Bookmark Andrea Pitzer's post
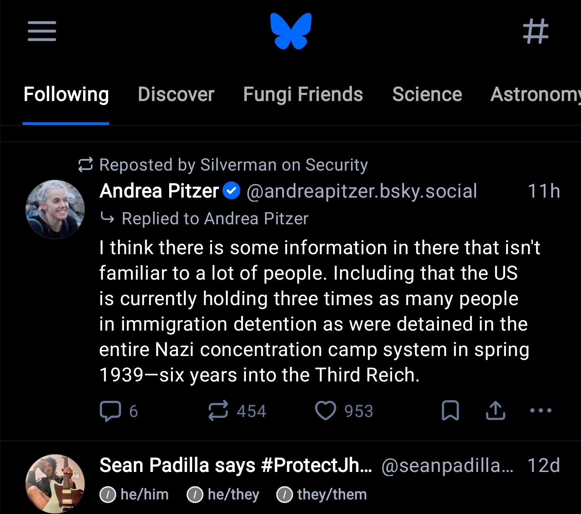Image resolution: width=581 pixels, height=514 pixels. (x=450, y=411)
